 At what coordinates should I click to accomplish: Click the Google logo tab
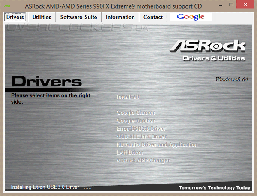pos(191,17)
